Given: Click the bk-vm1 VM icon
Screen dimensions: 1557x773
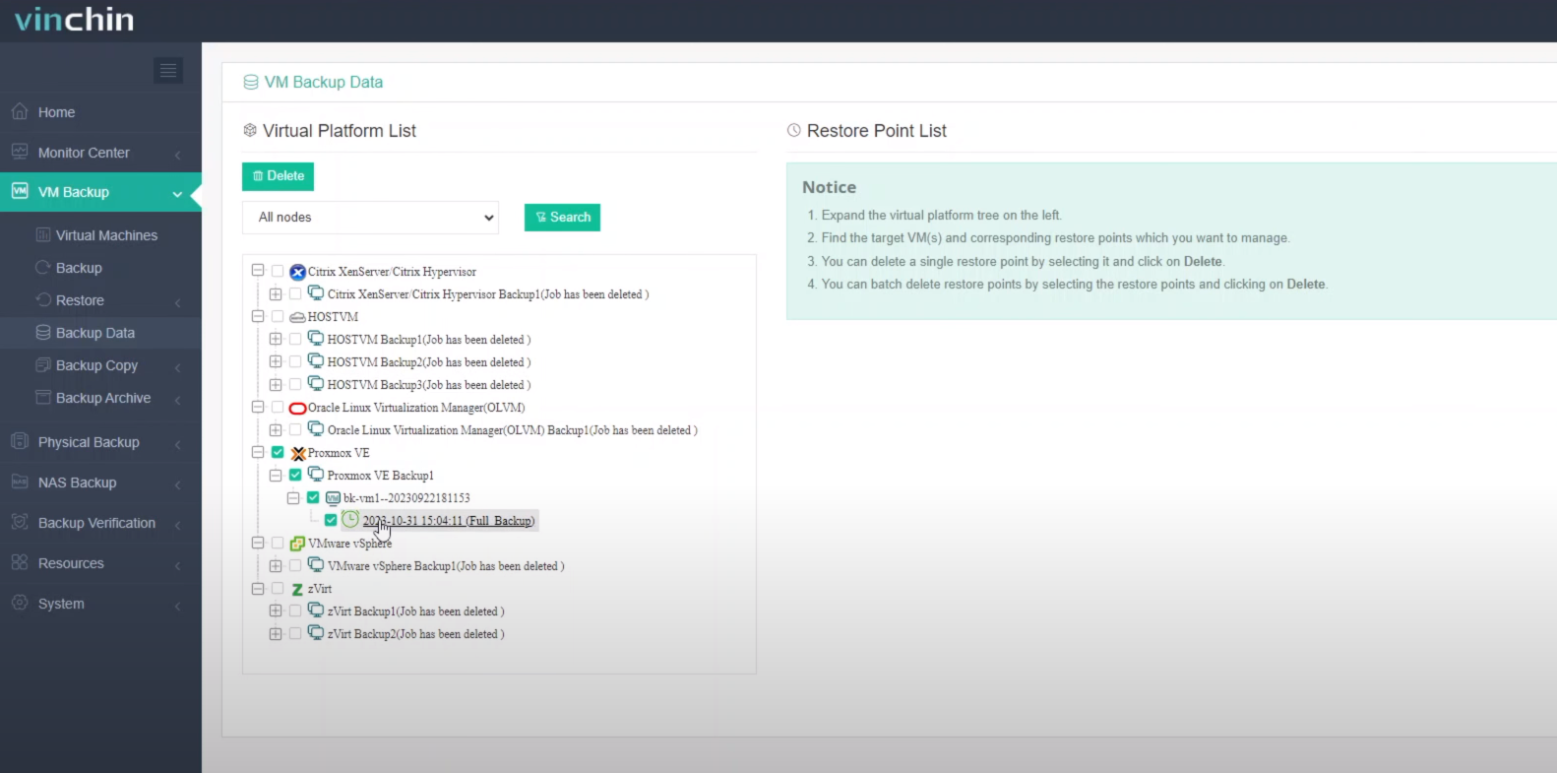Looking at the screenshot, I should coord(333,498).
